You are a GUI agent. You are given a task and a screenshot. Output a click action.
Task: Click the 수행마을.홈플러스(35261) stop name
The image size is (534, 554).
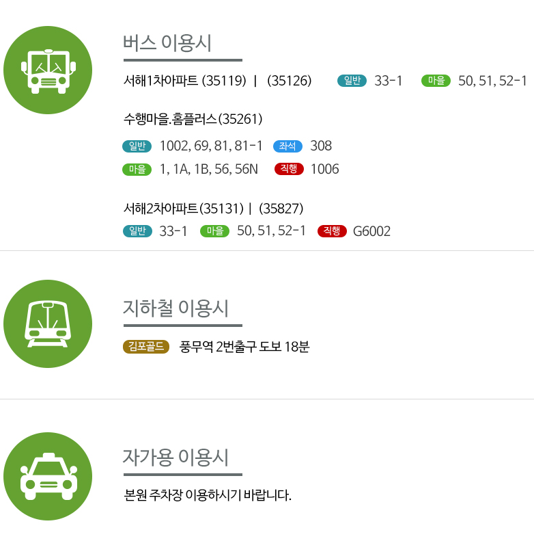pos(193,119)
